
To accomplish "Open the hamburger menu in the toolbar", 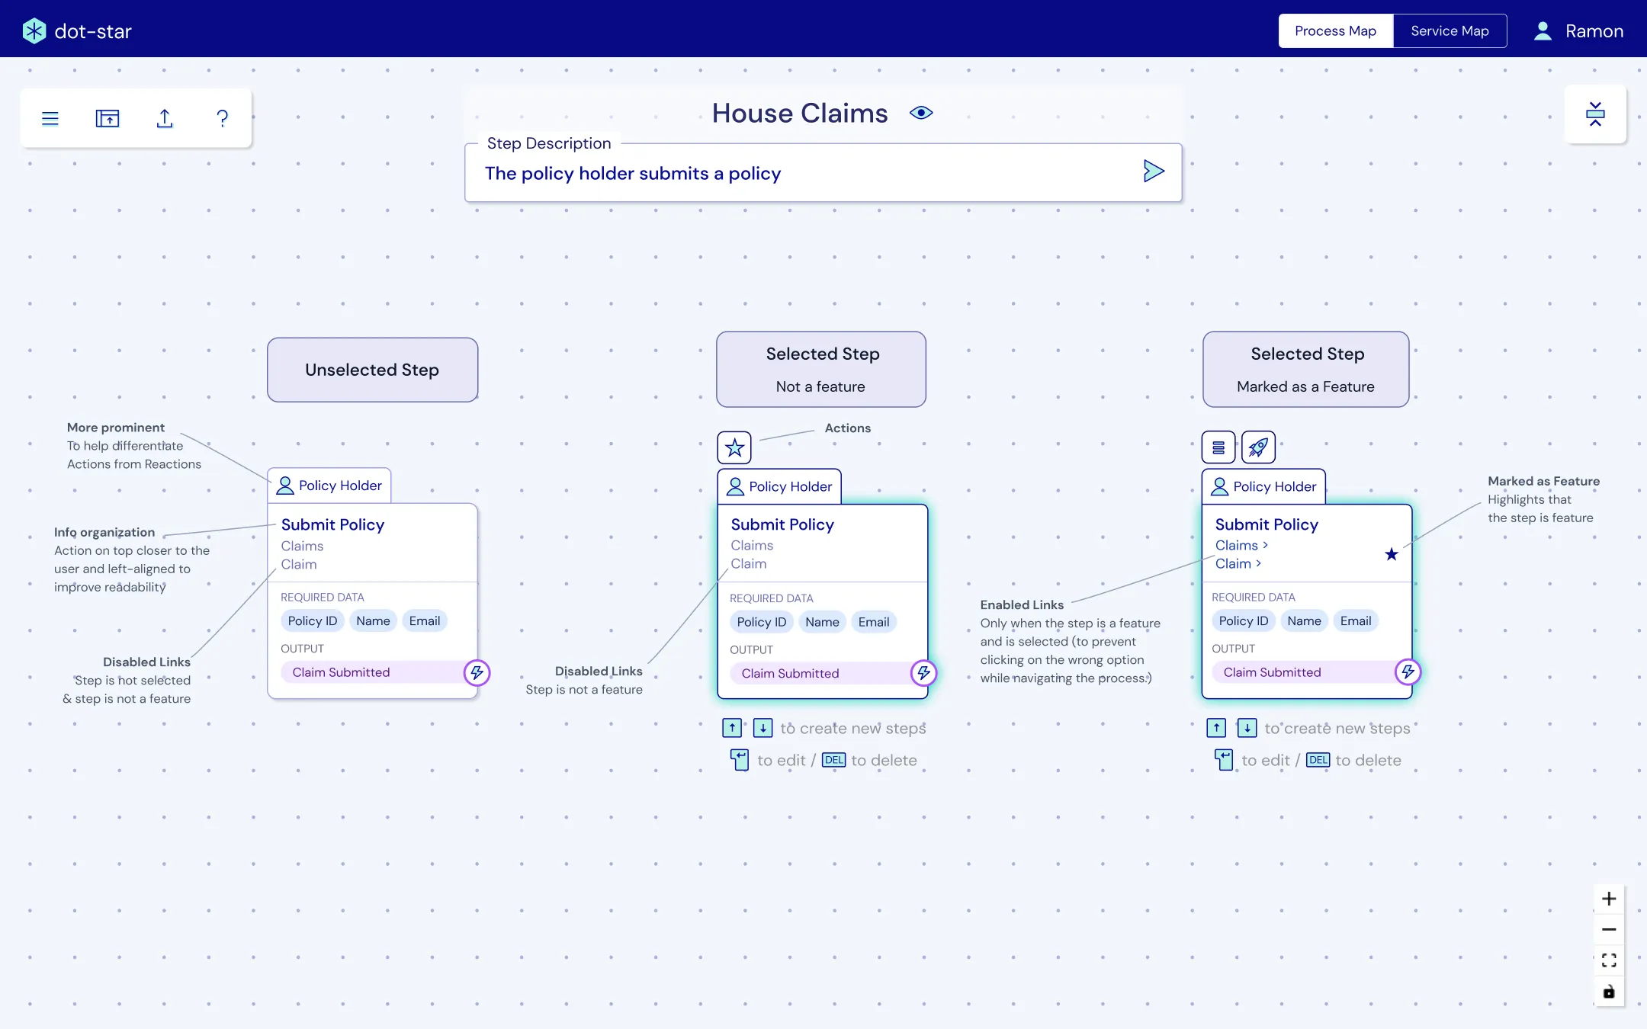I will [50, 118].
